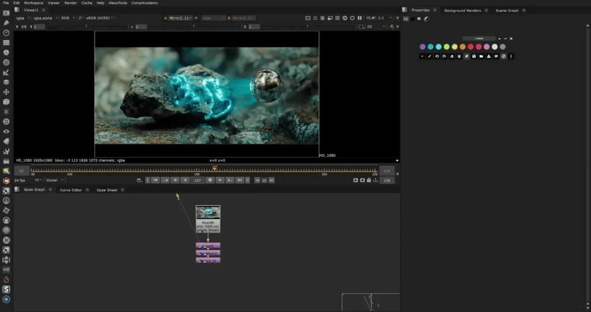Select the white color swatch
This screenshot has height=312, width=591.
[x=495, y=47]
